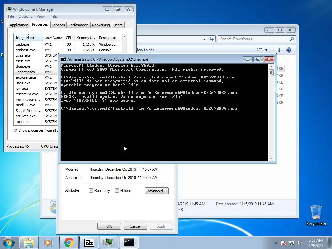Screen dimensions: 332x249
Task: Click the Action Center flag icon
Action: tap(284, 243)
